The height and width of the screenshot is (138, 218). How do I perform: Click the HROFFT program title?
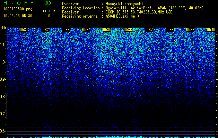[21, 3]
